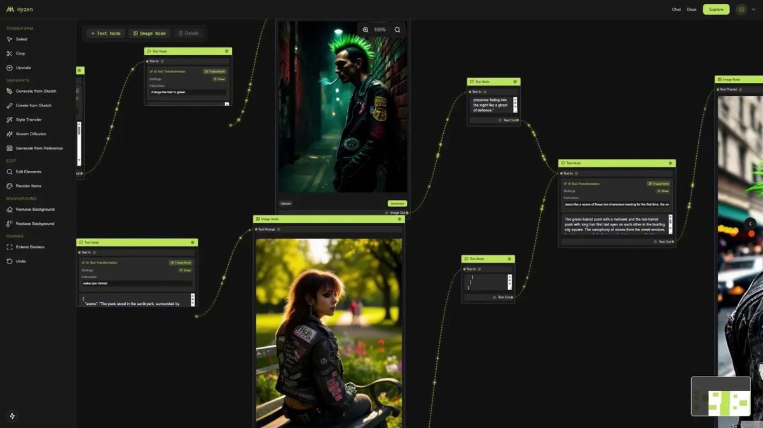Open the Recolor Items tool
The height and width of the screenshot is (428, 763).
tap(24, 185)
